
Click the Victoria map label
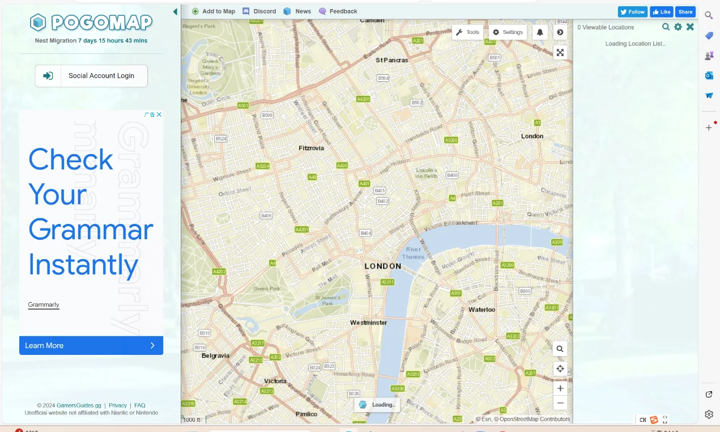click(x=275, y=381)
